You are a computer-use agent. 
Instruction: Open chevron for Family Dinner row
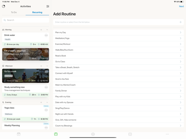coord(180,91)
